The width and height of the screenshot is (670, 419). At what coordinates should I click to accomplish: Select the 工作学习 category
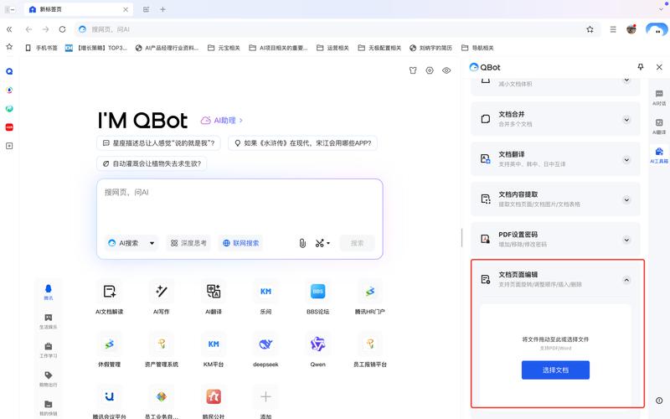tap(49, 350)
